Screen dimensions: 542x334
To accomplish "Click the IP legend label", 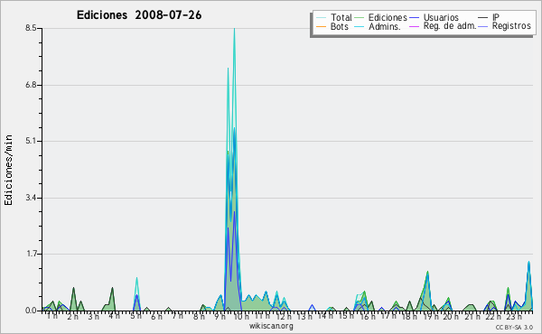I will coord(496,17).
